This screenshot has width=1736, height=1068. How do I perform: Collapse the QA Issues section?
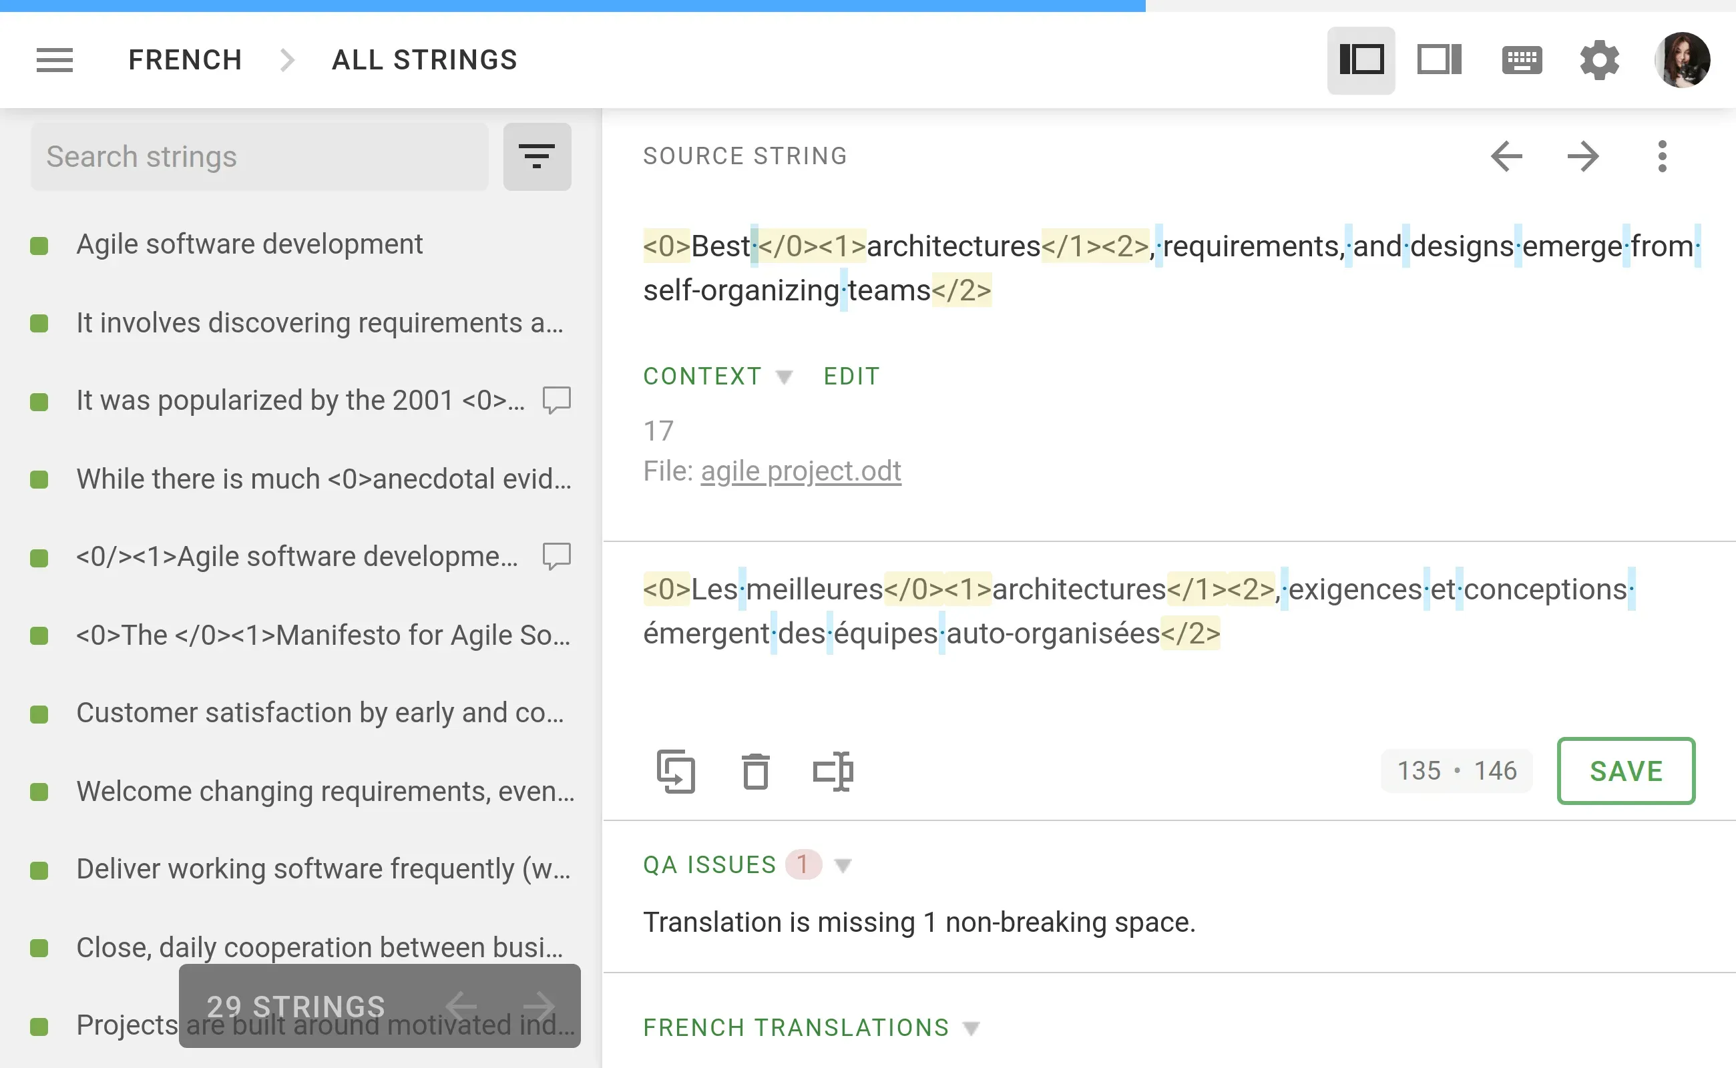(x=842, y=865)
